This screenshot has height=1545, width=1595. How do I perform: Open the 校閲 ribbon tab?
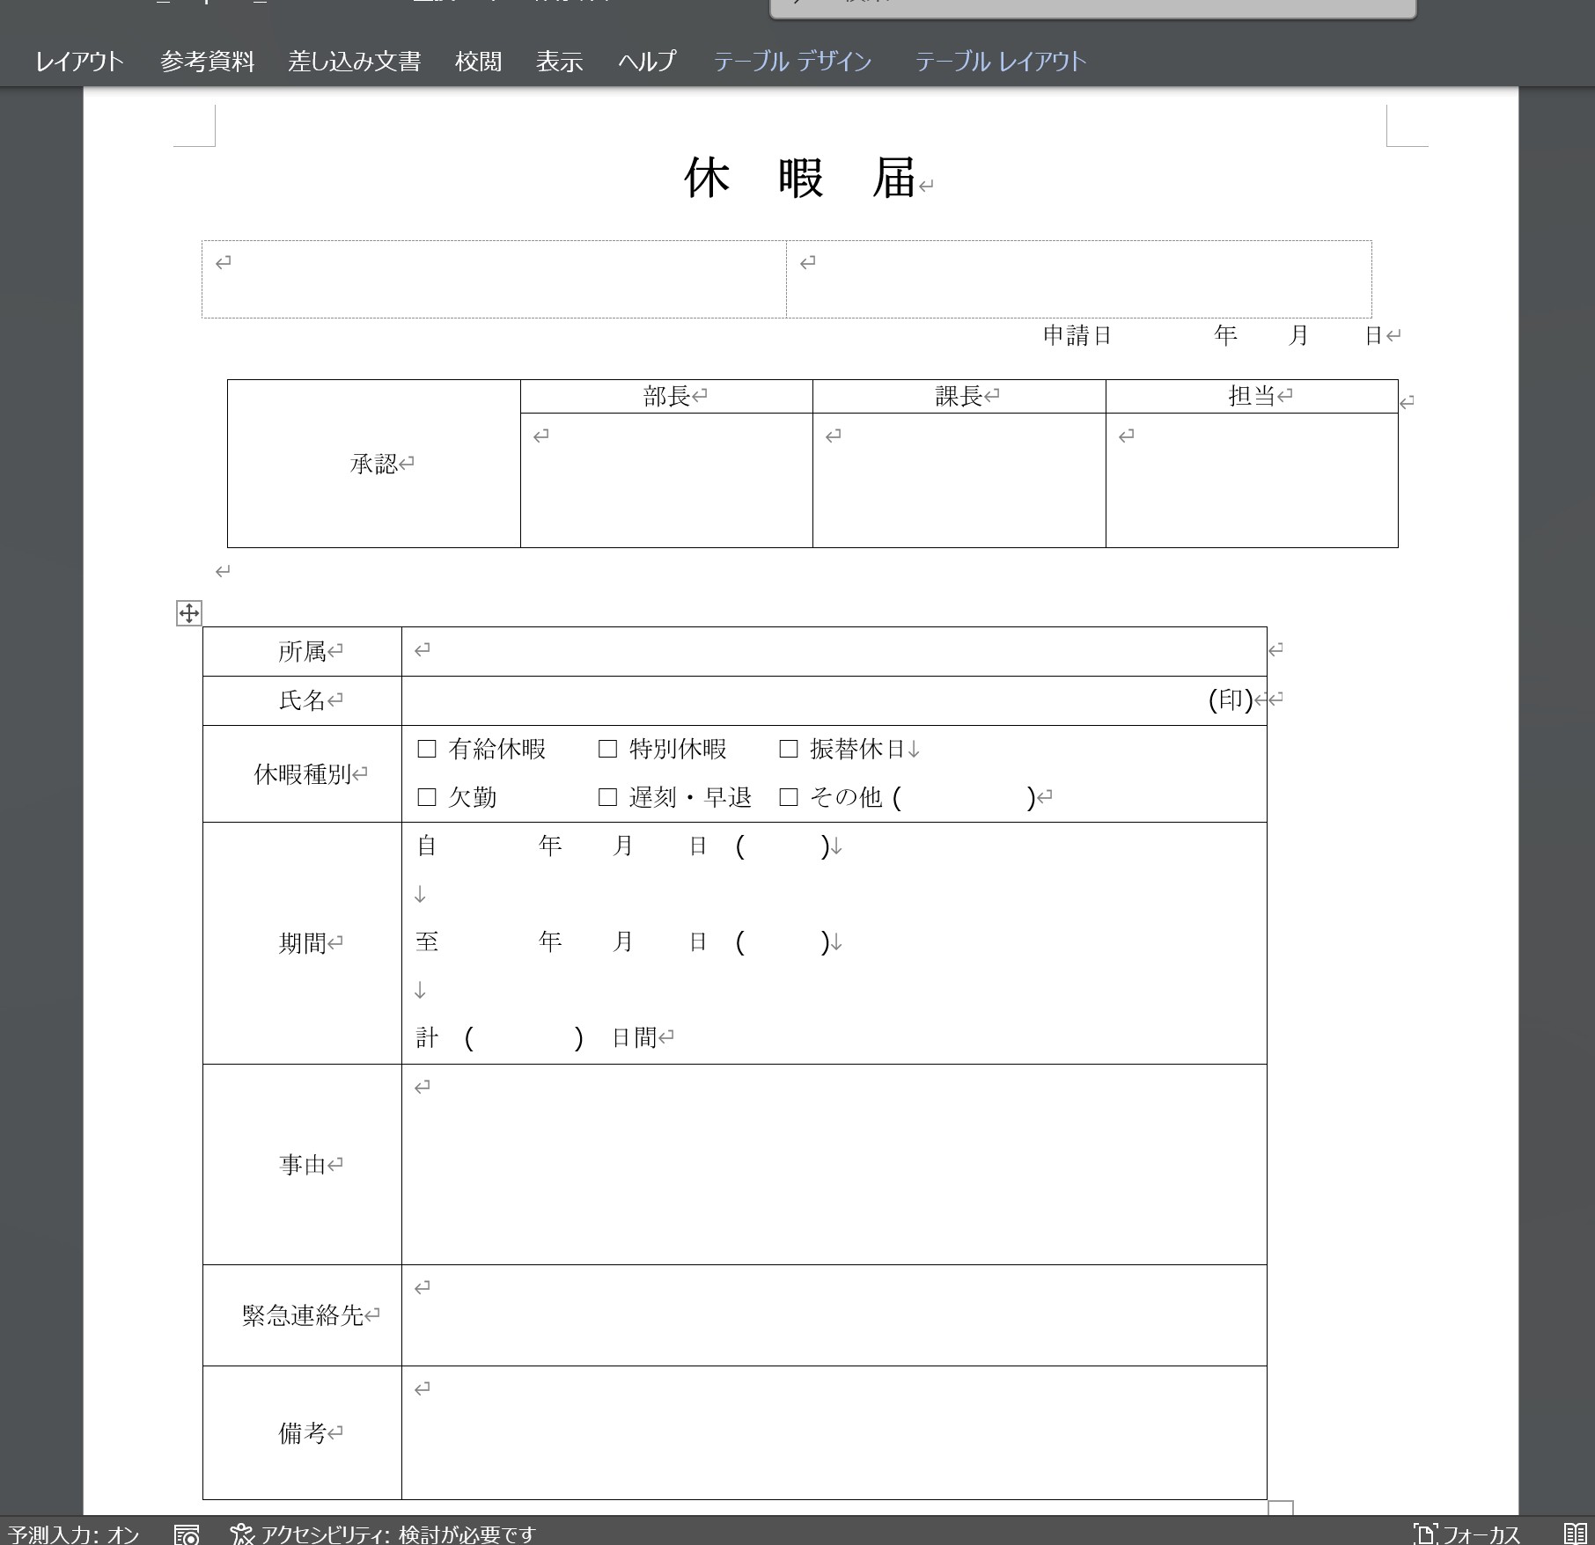coord(478,62)
